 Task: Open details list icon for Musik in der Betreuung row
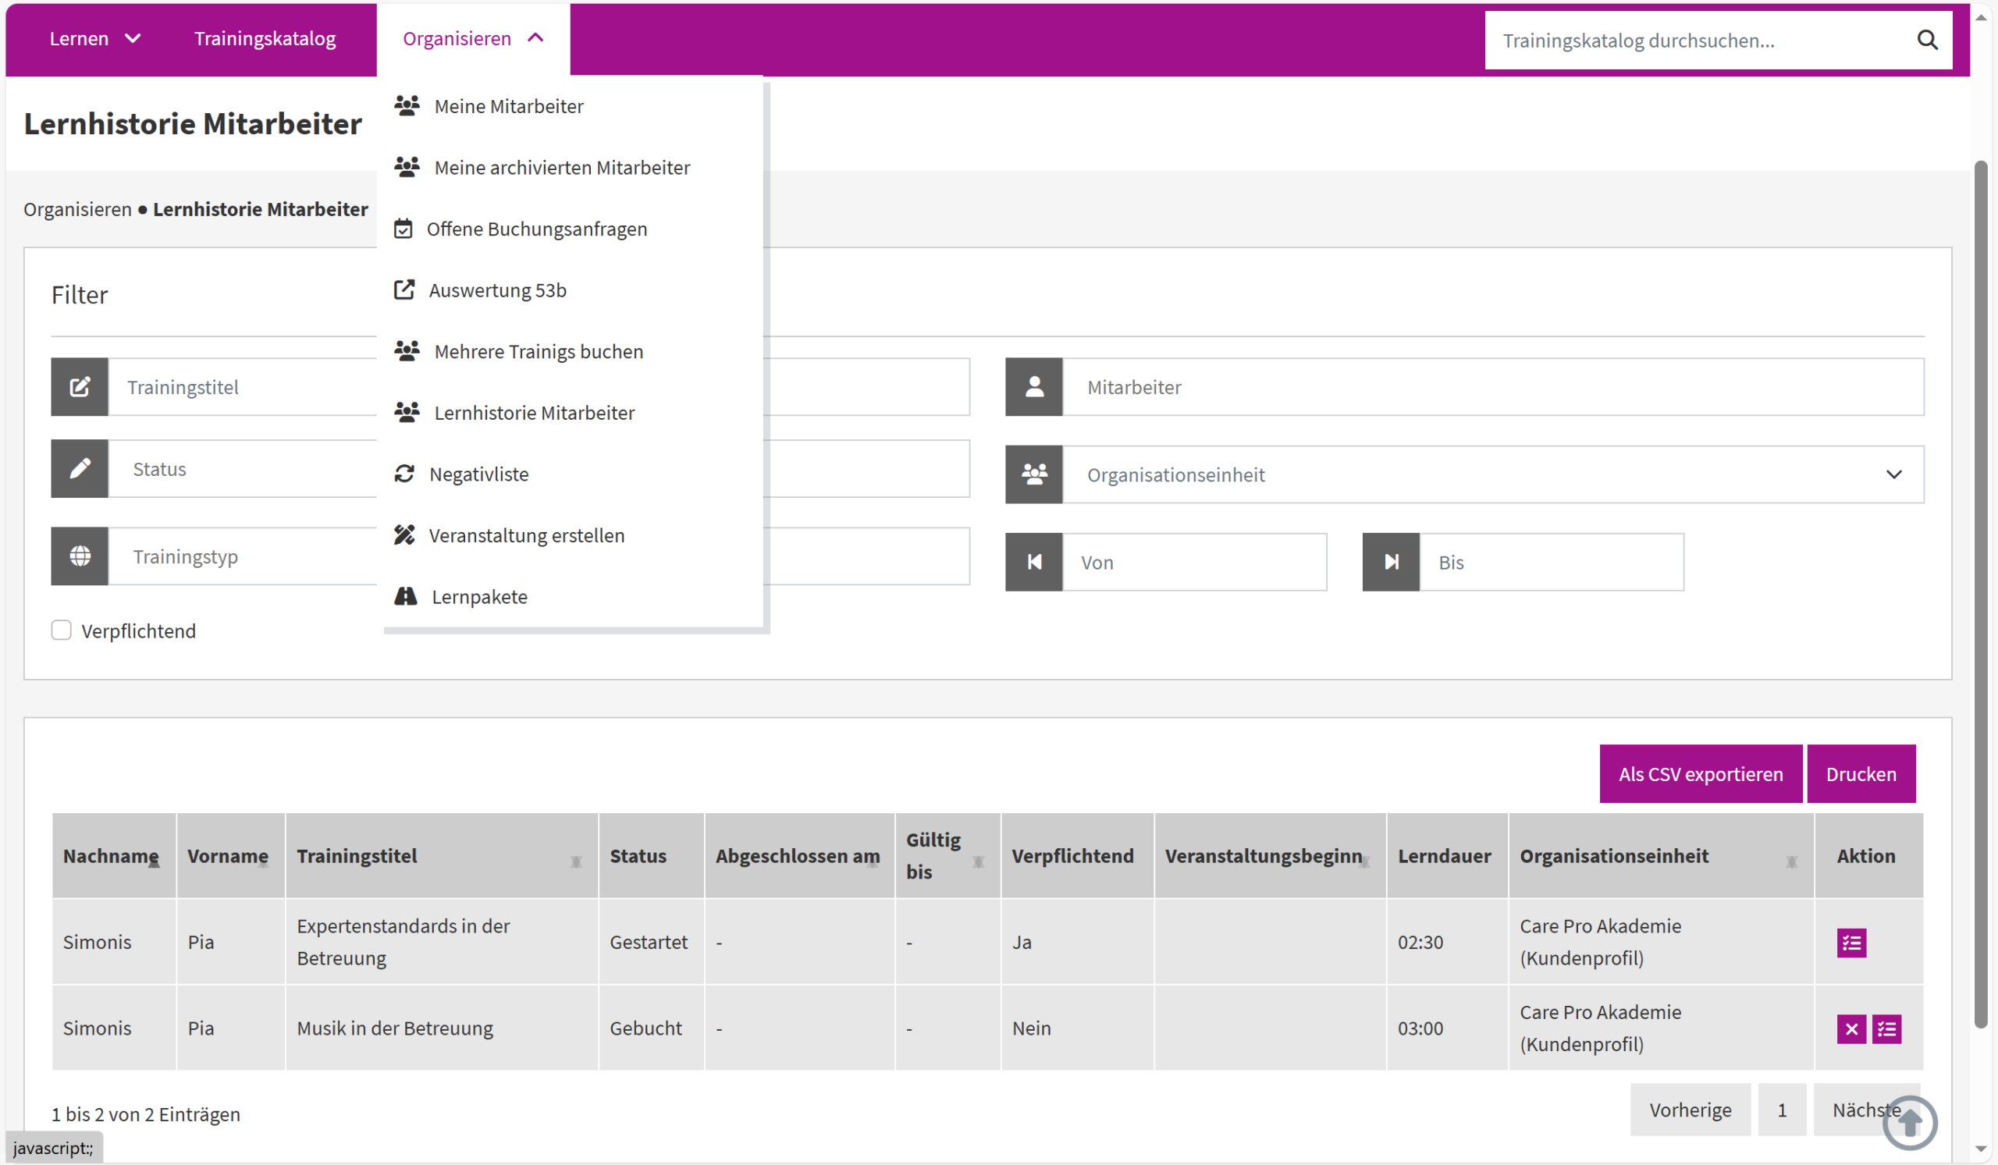(1886, 1028)
